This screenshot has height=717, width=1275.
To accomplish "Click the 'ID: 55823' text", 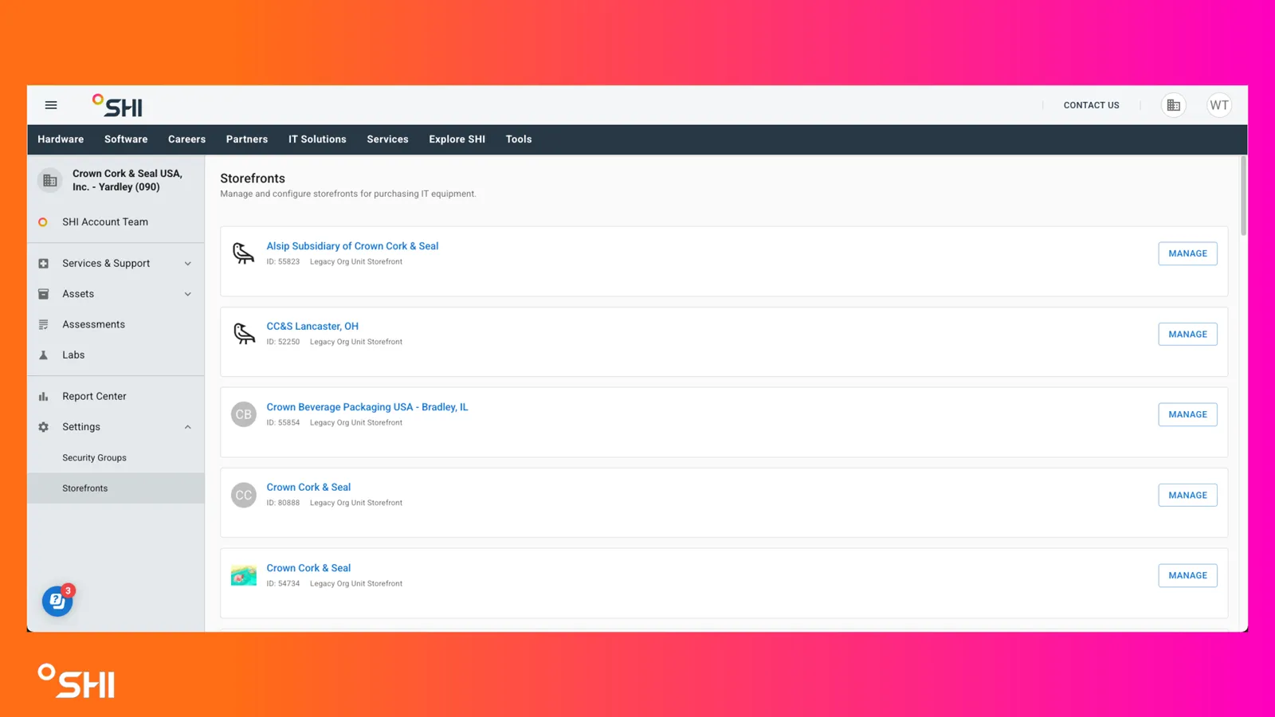I will point(283,262).
